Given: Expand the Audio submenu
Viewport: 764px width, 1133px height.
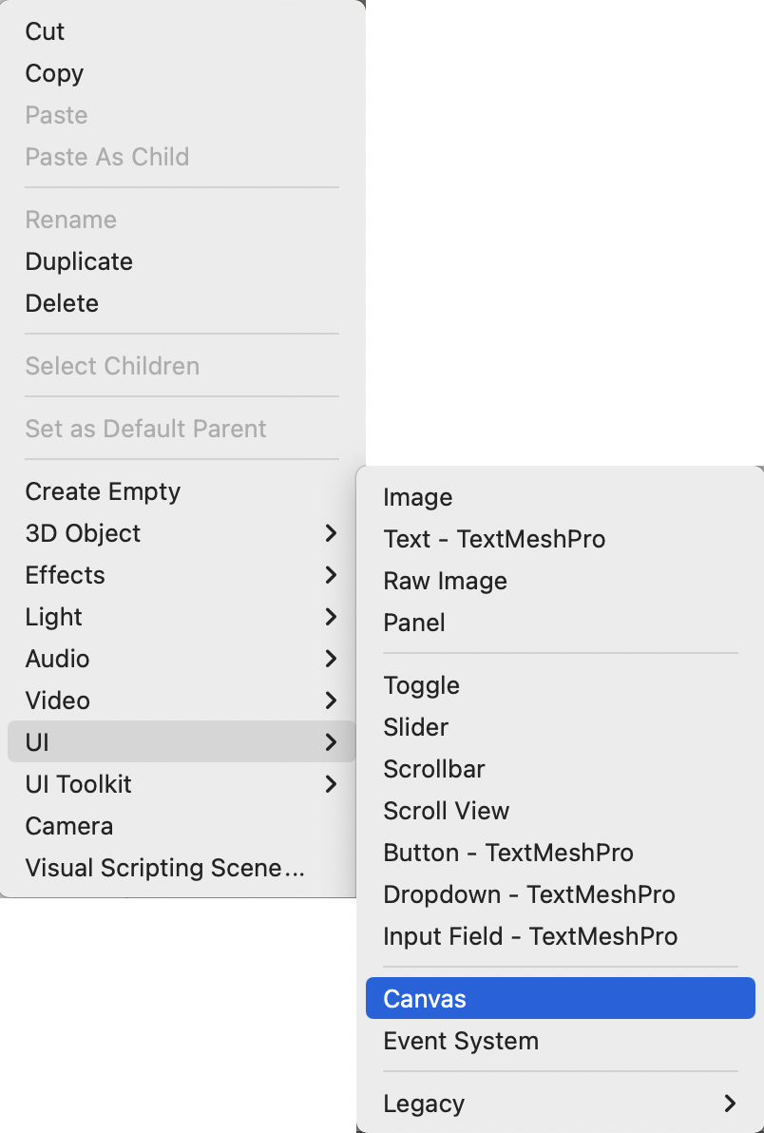Looking at the screenshot, I should [x=58, y=659].
